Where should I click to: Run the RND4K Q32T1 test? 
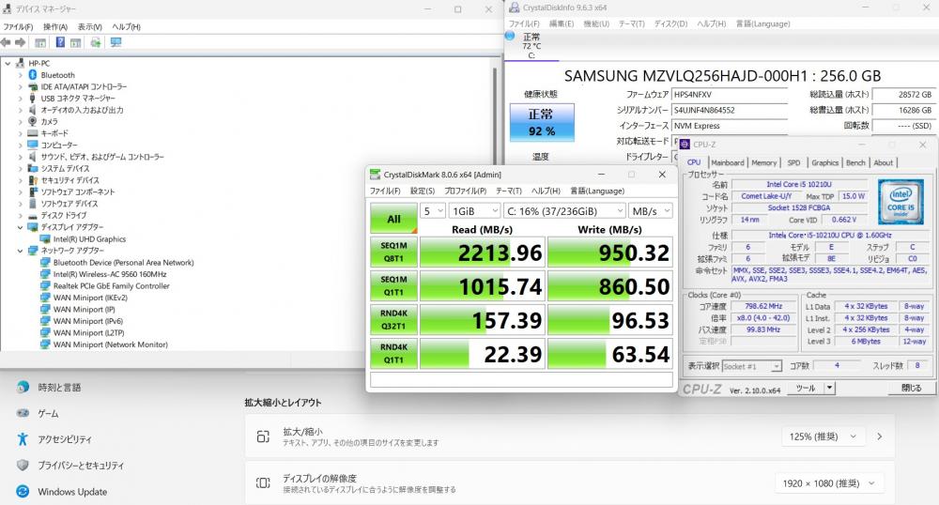click(x=393, y=319)
